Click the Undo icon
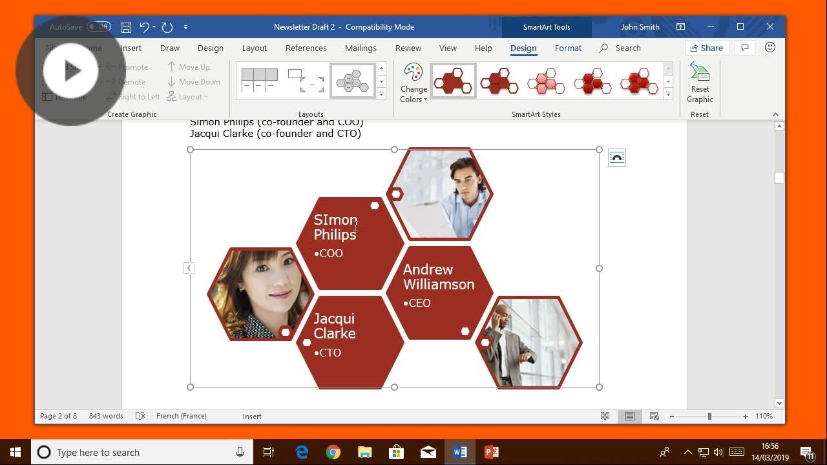This screenshot has width=827, height=465. point(143,26)
